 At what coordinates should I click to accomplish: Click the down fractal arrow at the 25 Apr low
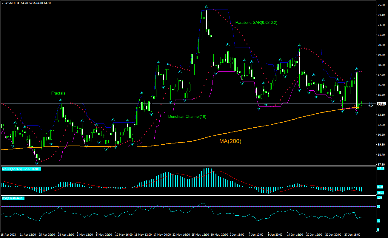37,163
